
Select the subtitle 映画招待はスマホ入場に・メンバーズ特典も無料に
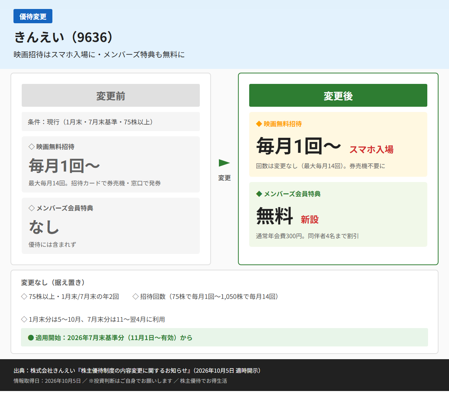[x=99, y=55]
